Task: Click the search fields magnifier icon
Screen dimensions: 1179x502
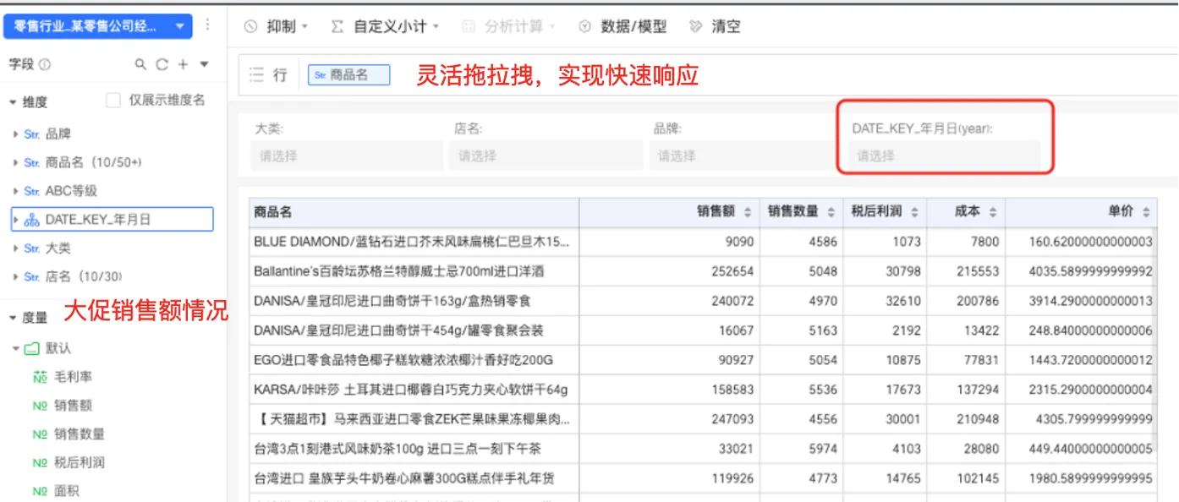Action: pos(141,64)
